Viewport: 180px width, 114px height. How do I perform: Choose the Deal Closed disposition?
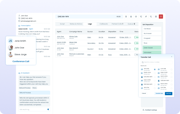click(x=152, y=48)
